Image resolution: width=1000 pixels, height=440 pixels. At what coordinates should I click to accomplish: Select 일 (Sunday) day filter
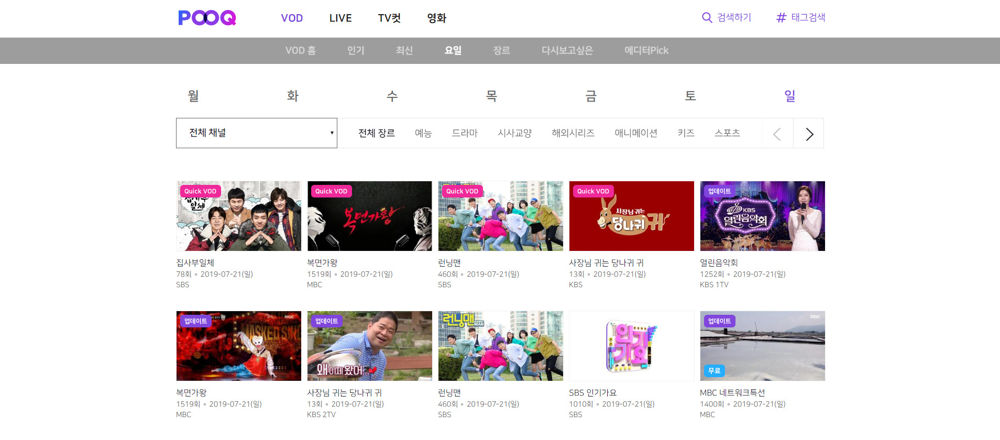click(790, 96)
